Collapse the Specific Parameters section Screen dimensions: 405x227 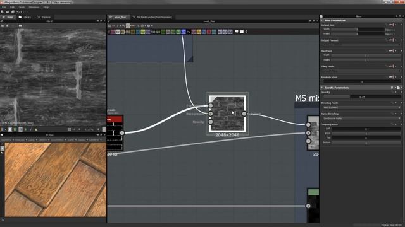[x=322, y=88]
